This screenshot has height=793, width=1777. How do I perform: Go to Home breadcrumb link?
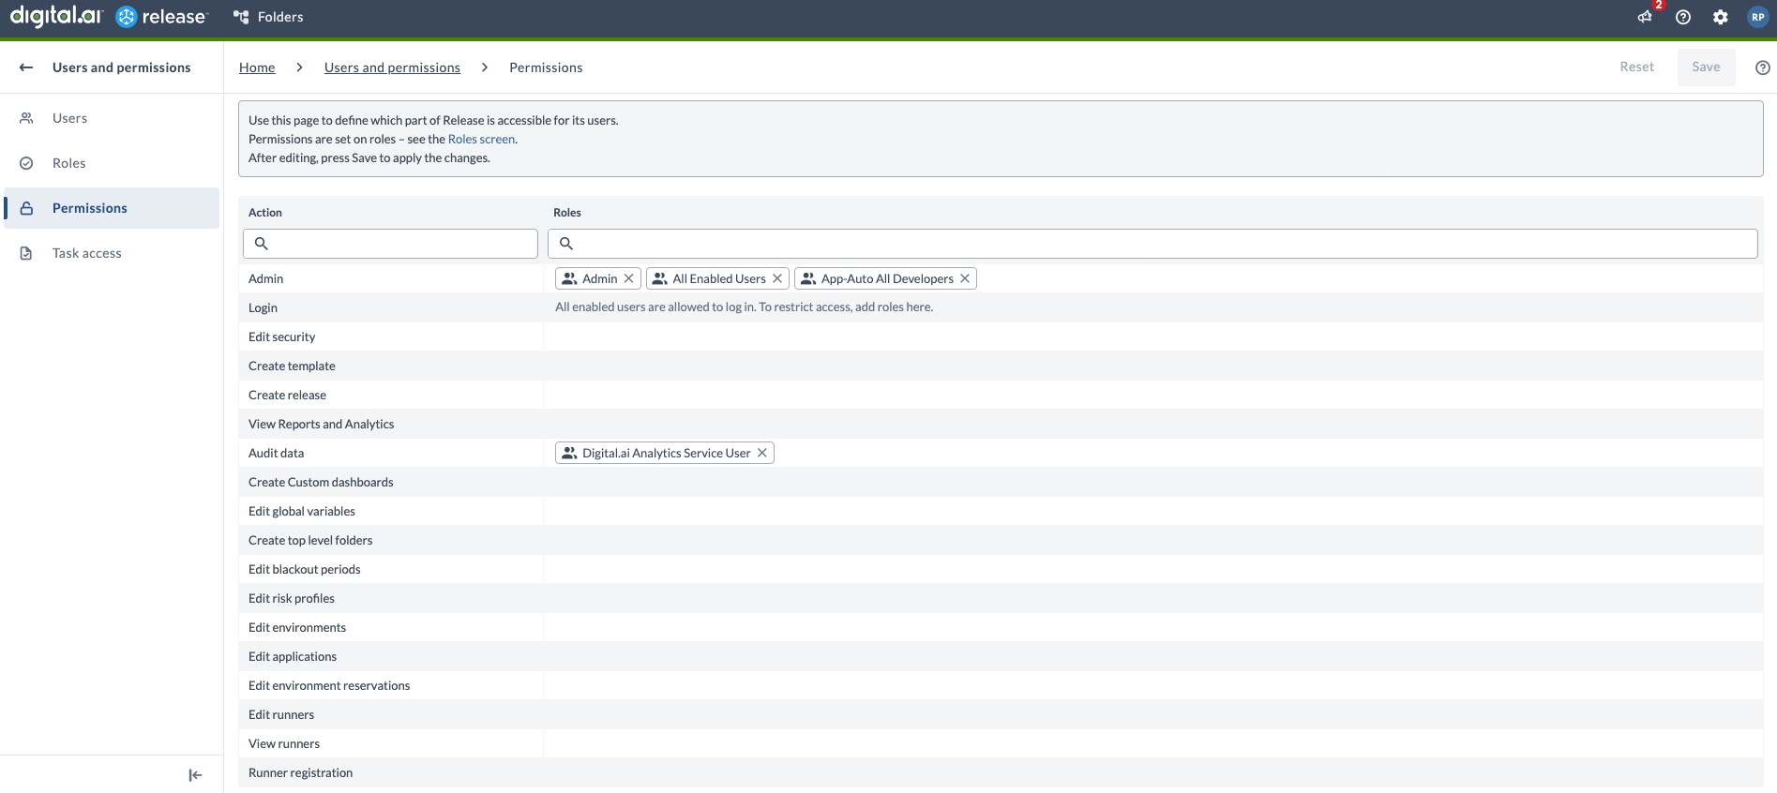[x=257, y=67]
